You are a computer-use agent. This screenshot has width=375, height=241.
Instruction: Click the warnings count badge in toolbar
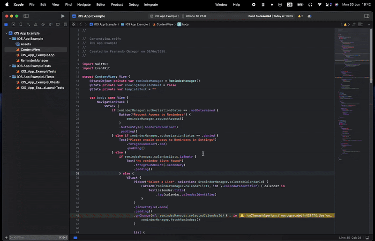coord(300,16)
